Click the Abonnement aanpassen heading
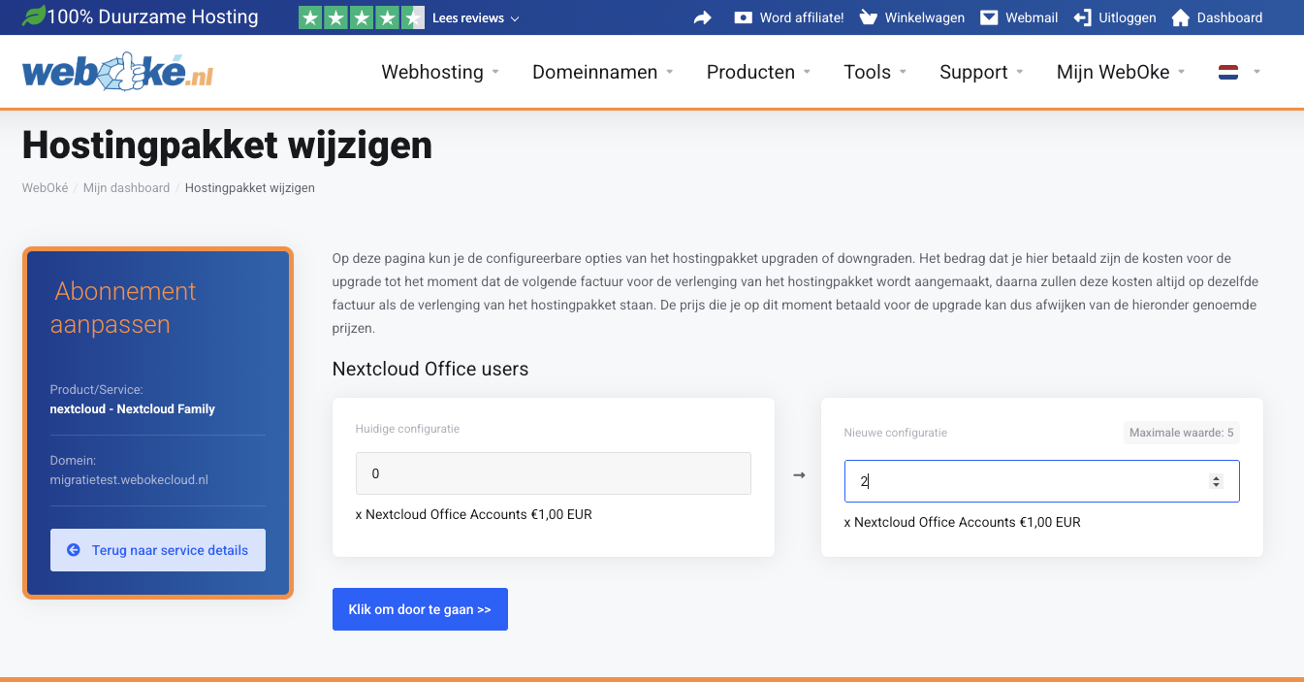This screenshot has height=682, width=1304. pos(123,308)
